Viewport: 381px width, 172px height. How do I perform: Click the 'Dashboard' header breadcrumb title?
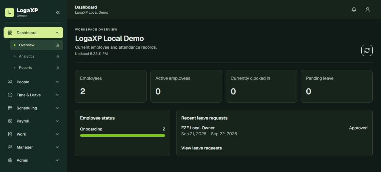pos(86,7)
